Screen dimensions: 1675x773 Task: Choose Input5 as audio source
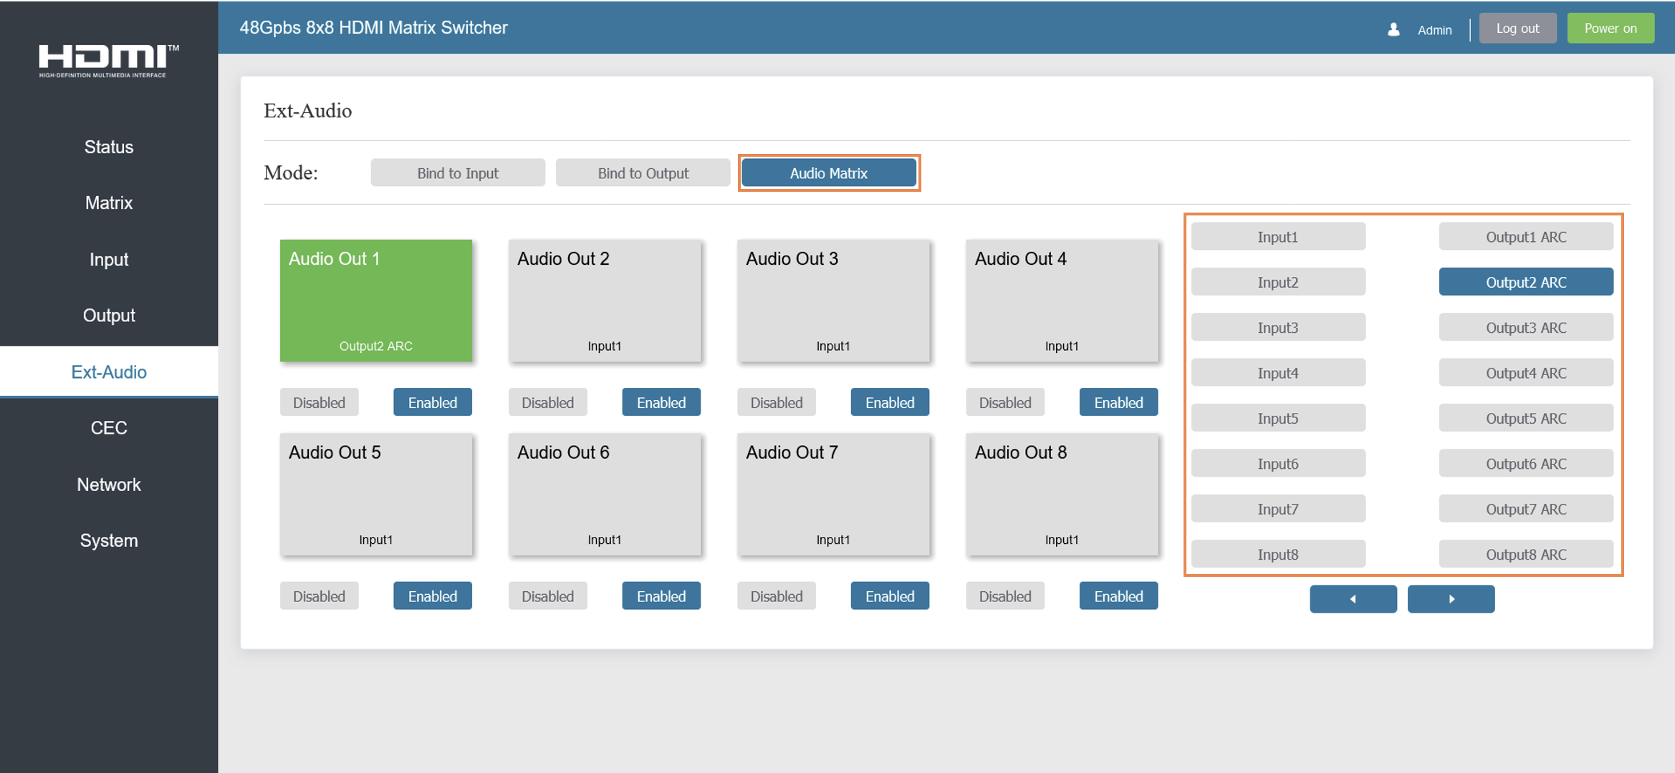point(1278,418)
